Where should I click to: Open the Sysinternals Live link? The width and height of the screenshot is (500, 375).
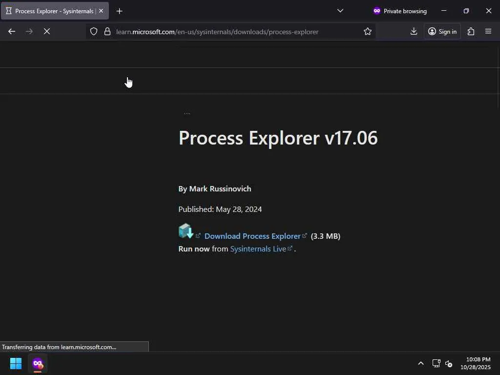pyautogui.click(x=258, y=249)
